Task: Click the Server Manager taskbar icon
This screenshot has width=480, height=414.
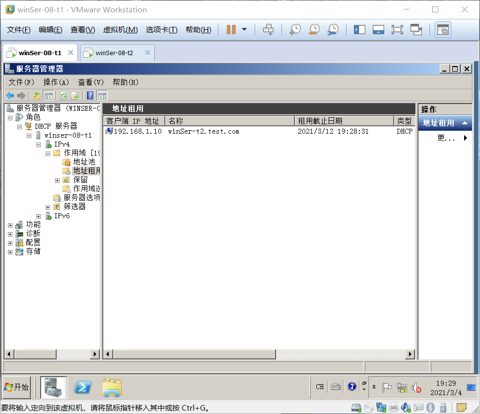Action: [54, 387]
